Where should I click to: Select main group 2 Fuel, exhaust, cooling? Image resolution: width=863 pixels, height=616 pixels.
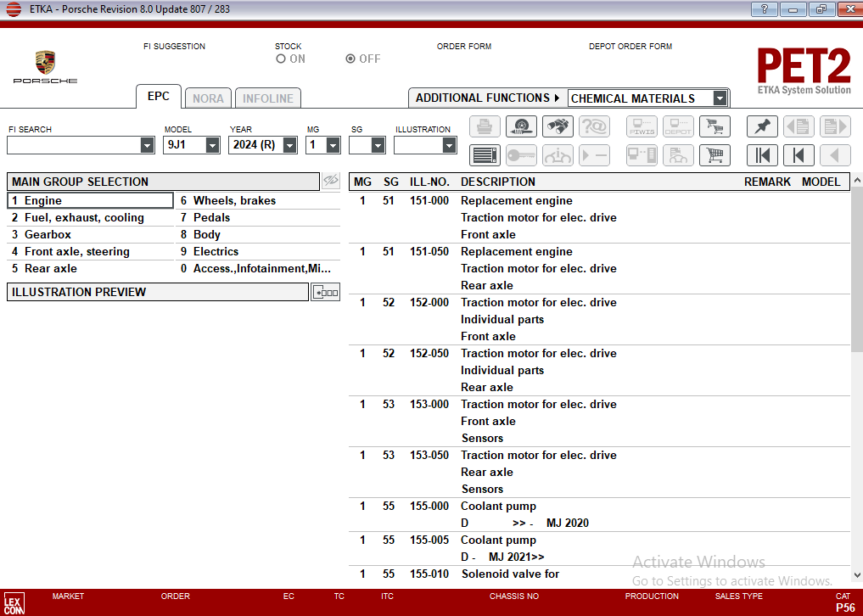point(90,217)
